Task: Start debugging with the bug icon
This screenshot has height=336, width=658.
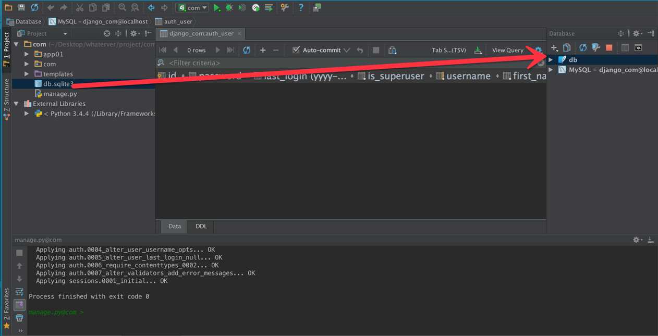Action: 229,8
